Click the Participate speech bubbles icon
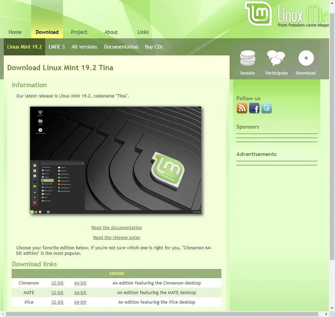This screenshot has width=335, height=317. tap(276, 58)
